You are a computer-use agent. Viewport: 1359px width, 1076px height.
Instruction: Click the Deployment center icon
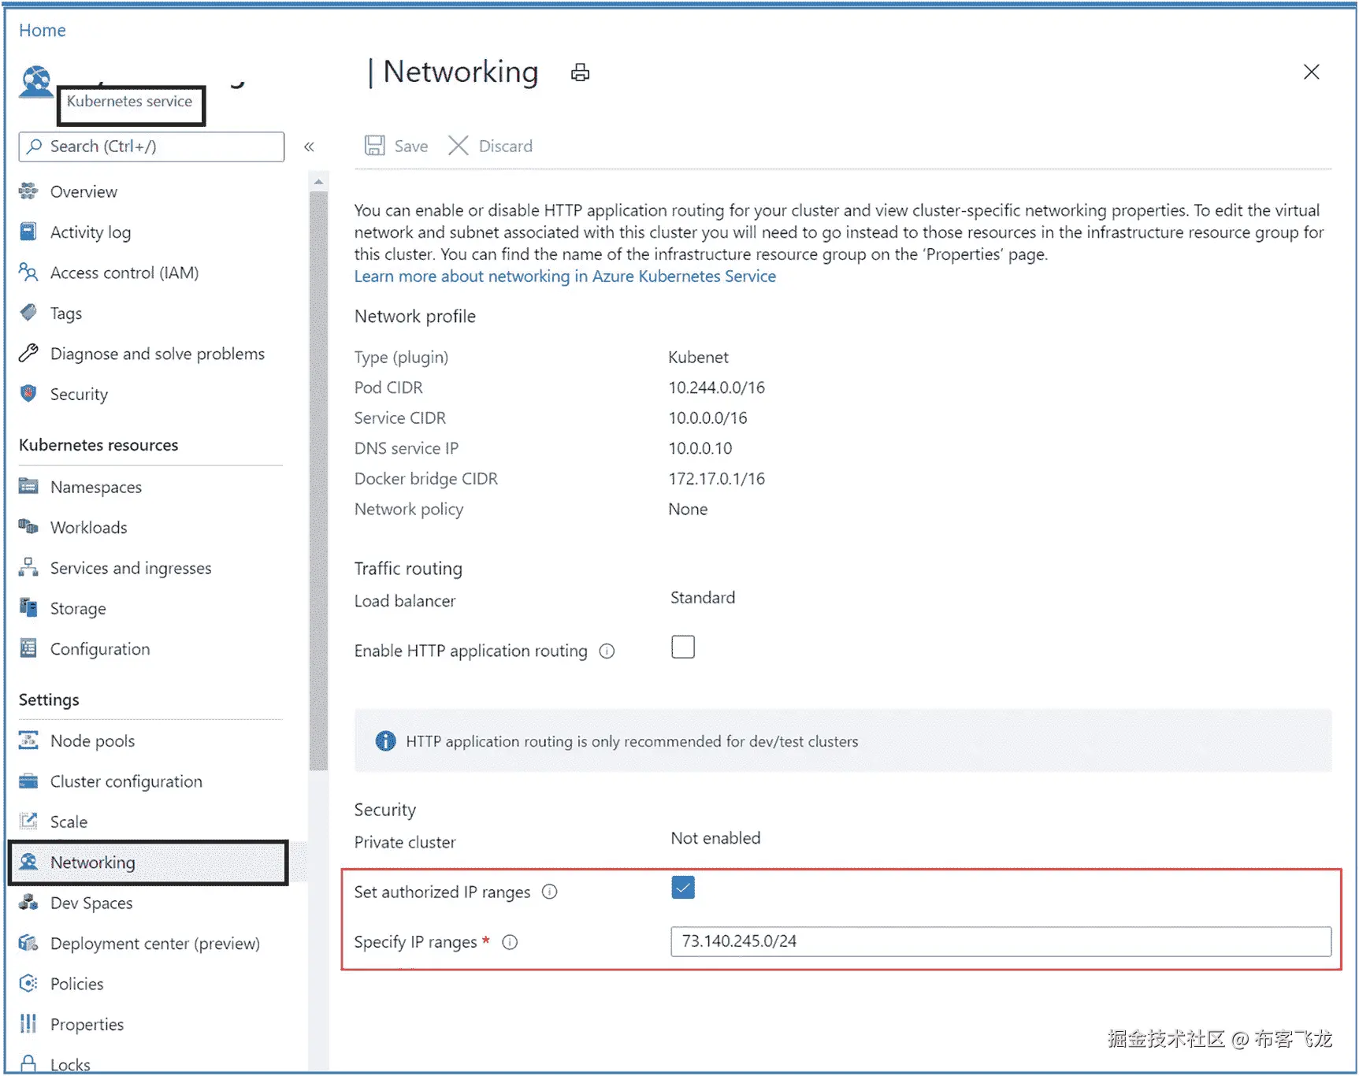(x=28, y=943)
